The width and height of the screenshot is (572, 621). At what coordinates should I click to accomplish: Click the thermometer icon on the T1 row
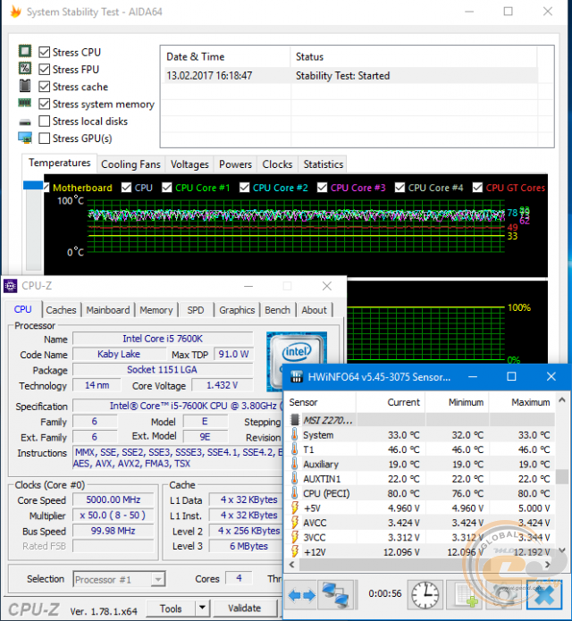(x=294, y=449)
